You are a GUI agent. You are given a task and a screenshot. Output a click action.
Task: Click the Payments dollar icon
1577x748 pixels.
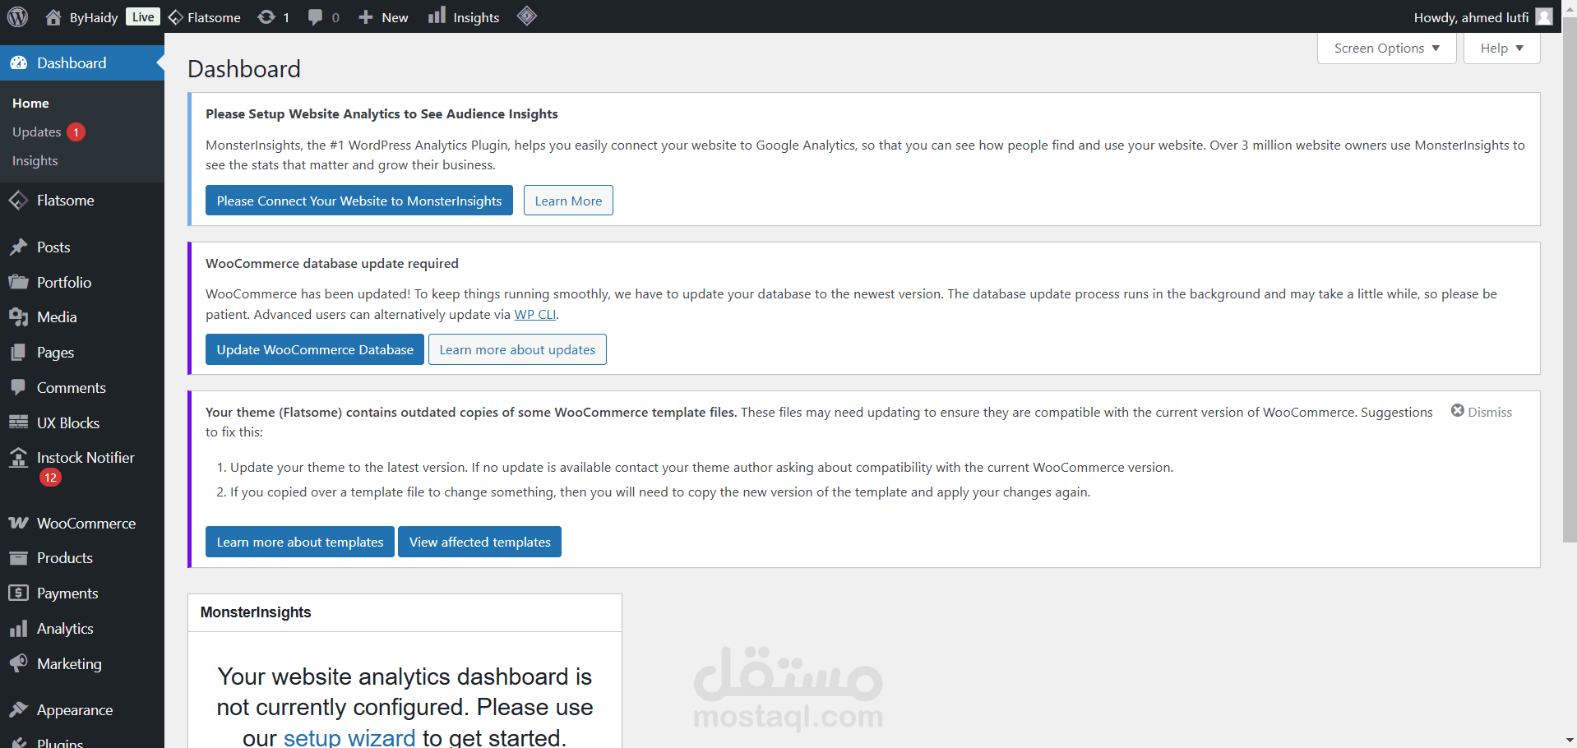(19, 593)
